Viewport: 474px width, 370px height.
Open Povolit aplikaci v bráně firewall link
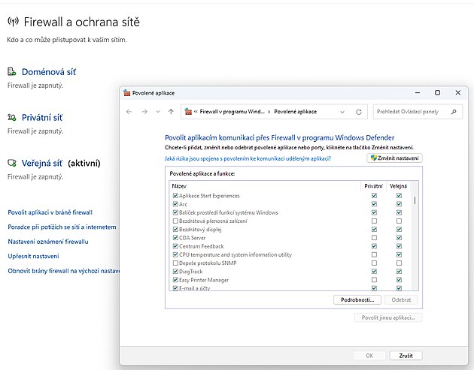(50, 212)
